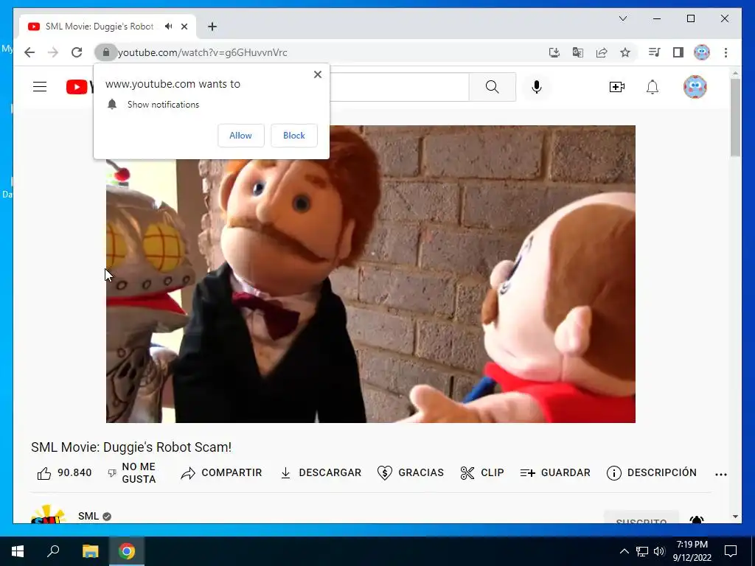Open YouTube notifications bell in header
This screenshot has width=755, height=566.
pyautogui.click(x=653, y=87)
